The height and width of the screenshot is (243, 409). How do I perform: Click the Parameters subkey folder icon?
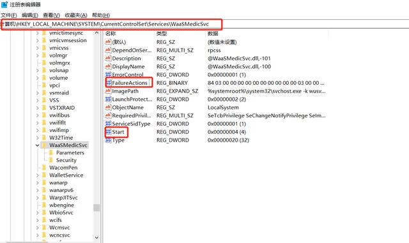tap(51, 152)
